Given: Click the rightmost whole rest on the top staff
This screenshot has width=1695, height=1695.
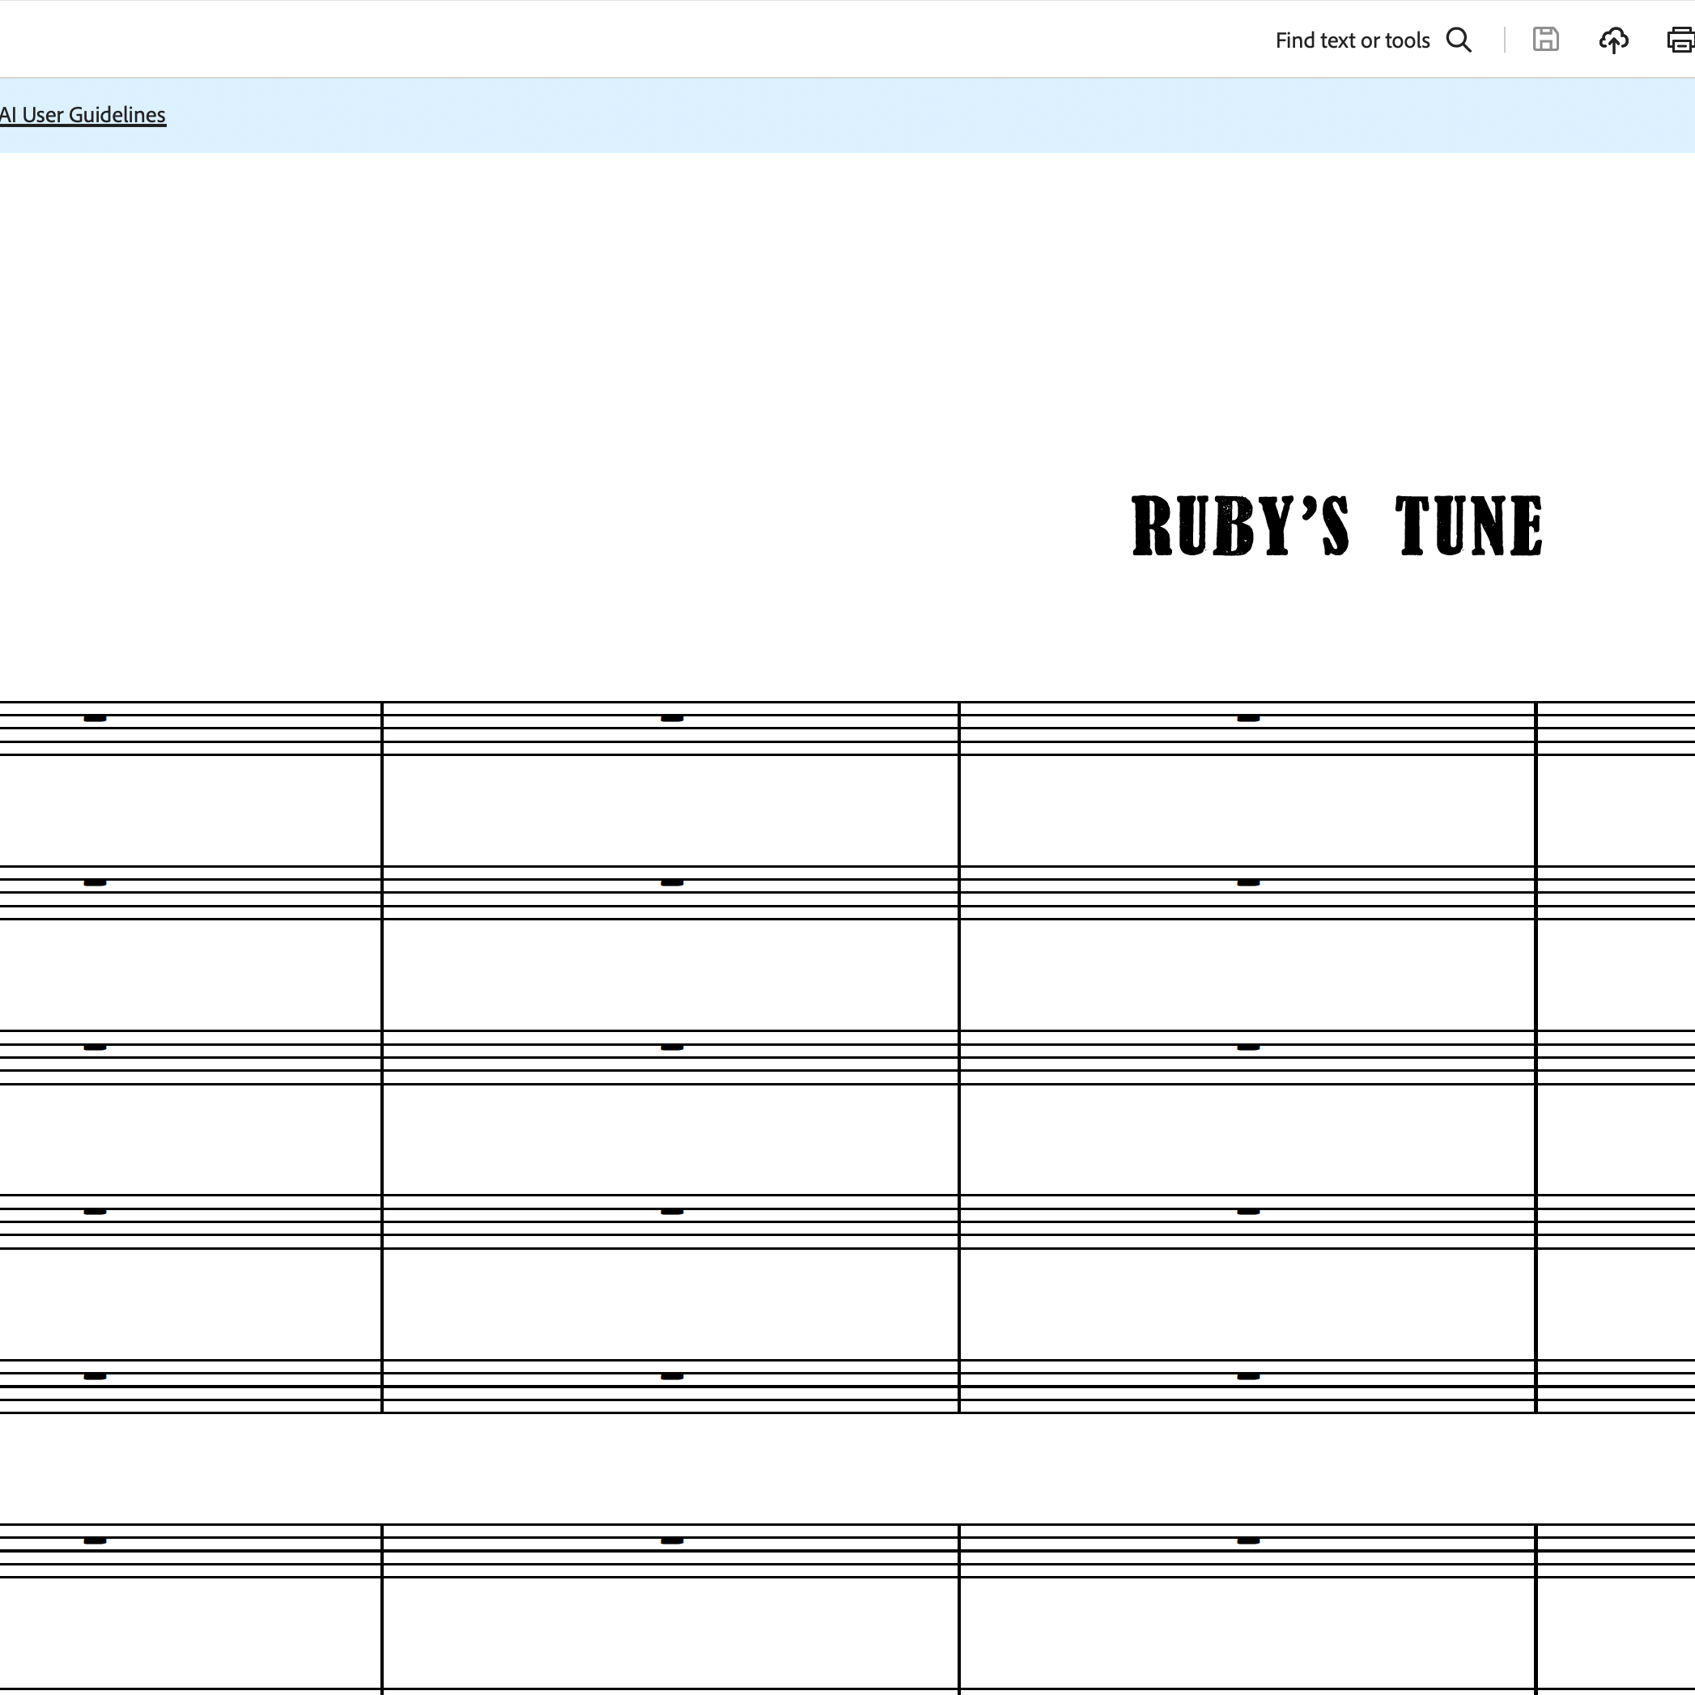Looking at the screenshot, I should click(1248, 719).
